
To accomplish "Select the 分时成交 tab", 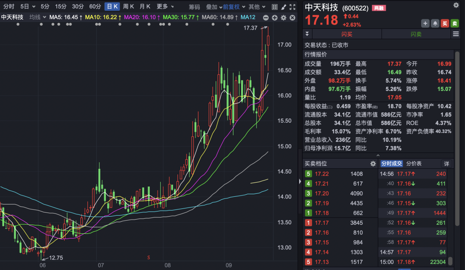I will (391, 164).
